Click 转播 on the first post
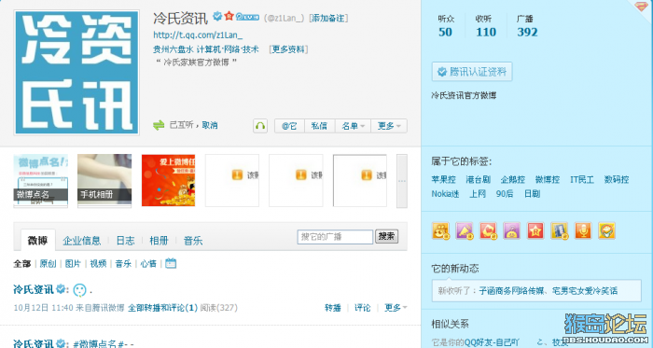653x348 pixels. tap(333, 308)
